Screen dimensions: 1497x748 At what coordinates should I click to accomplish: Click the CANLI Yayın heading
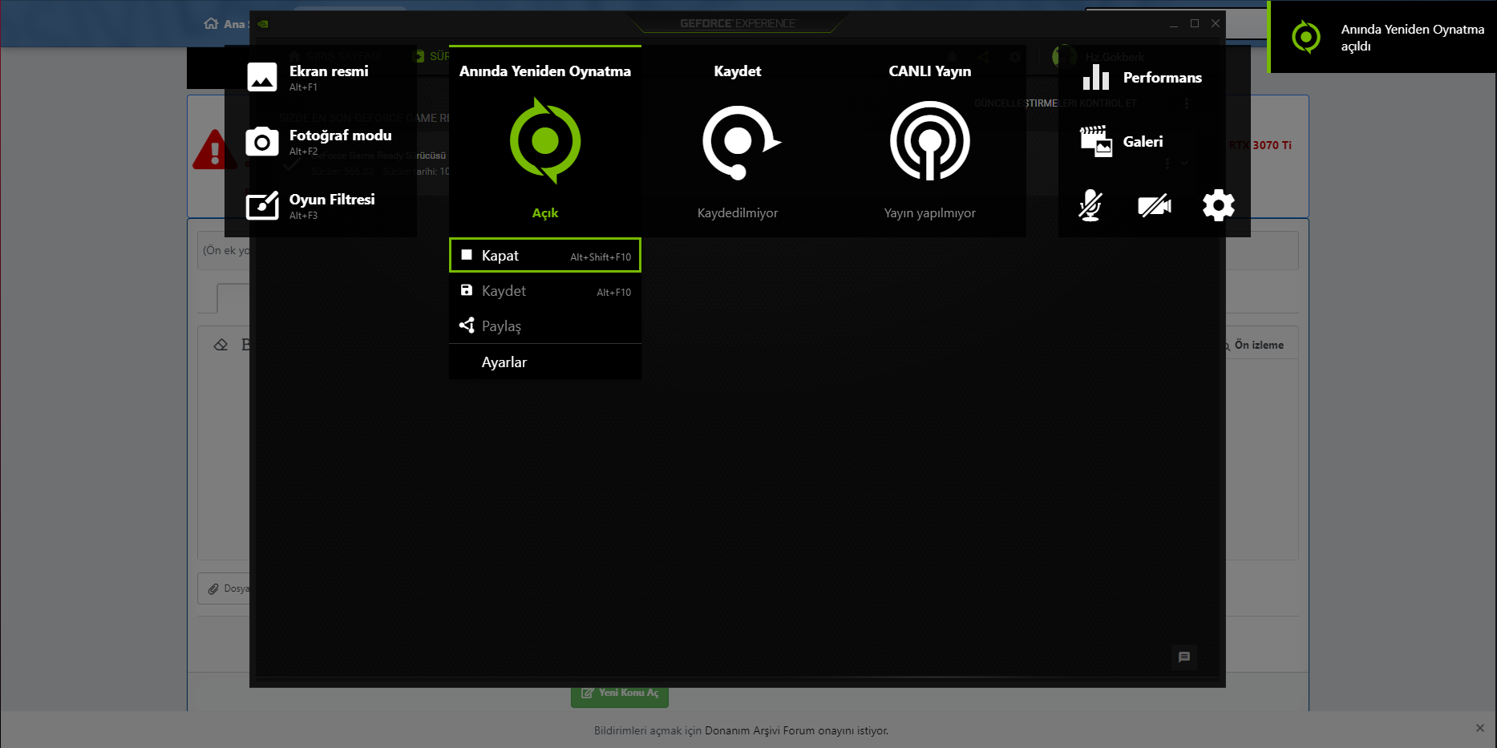coord(930,71)
